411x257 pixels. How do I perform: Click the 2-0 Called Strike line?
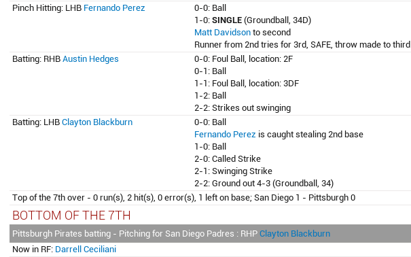[228, 158]
